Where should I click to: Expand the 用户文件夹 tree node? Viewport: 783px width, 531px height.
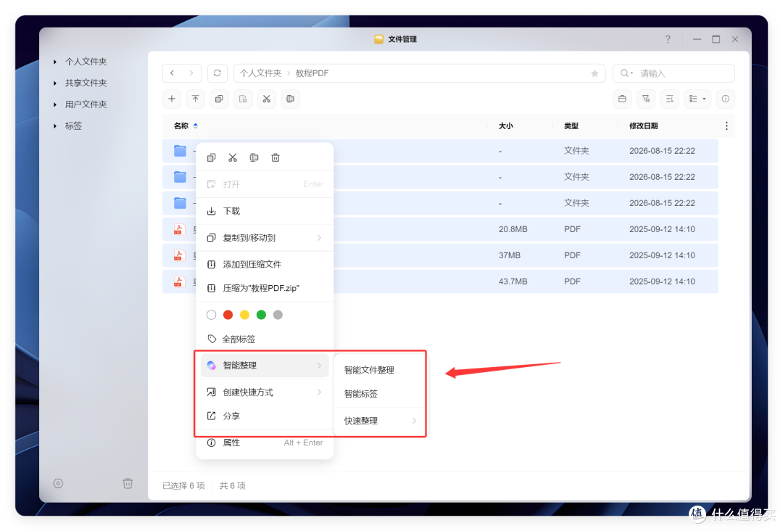[55, 105]
